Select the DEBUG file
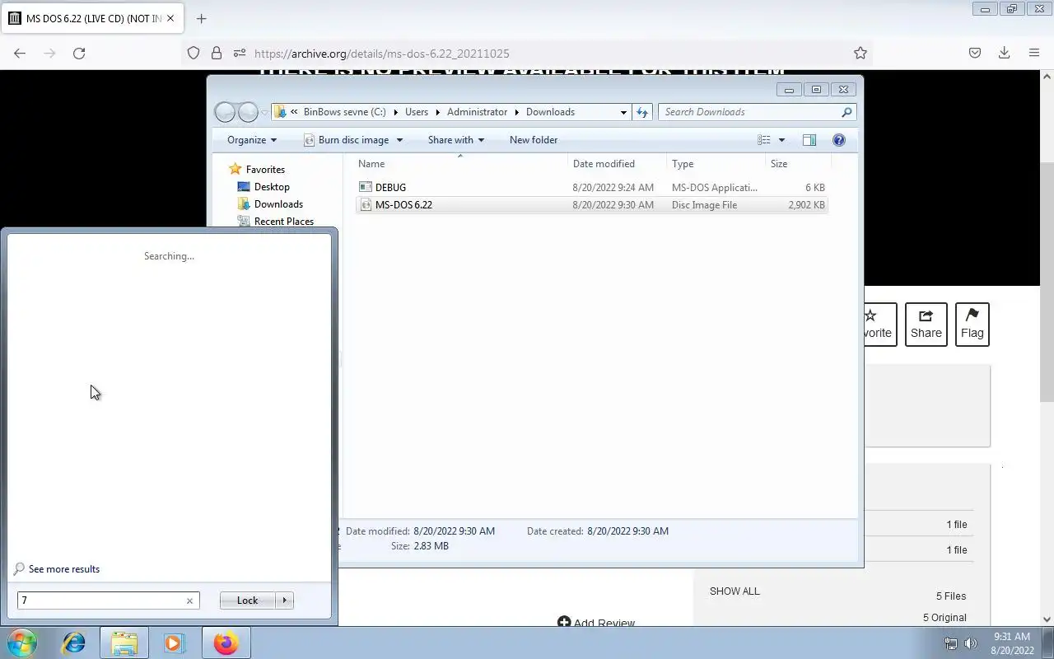The image size is (1054, 659). tap(591, 188)
